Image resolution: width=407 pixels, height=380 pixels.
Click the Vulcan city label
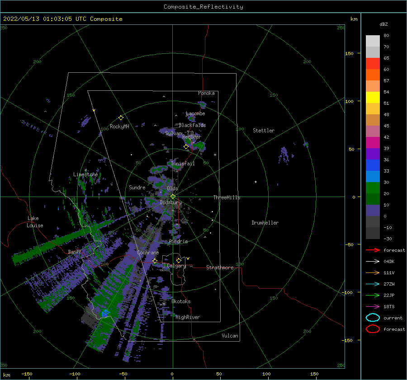[x=230, y=336]
